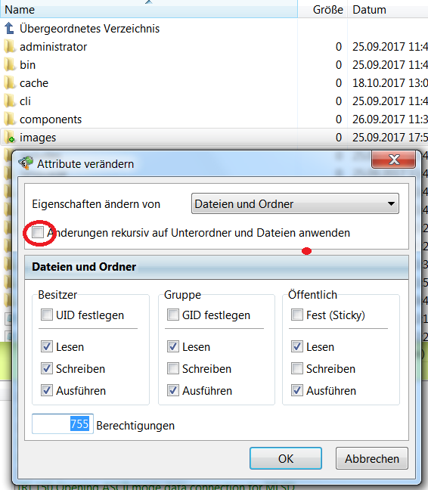
Task: Click the OK button
Action: [x=286, y=458]
